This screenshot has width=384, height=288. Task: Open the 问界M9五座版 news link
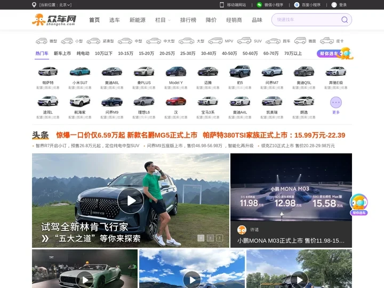tap(200, 146)
